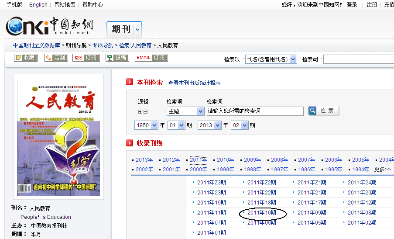Select the 2001年 year link

point(171,170)
